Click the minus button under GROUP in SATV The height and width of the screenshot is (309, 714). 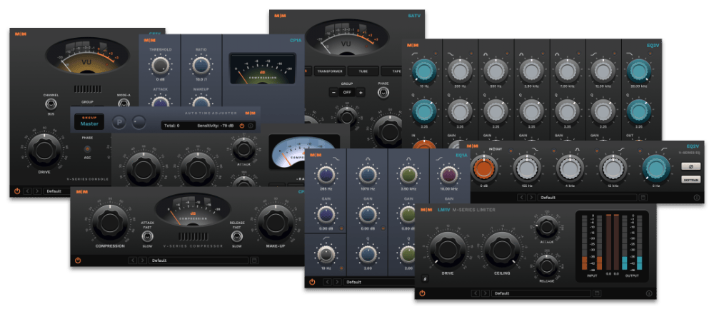333,93
